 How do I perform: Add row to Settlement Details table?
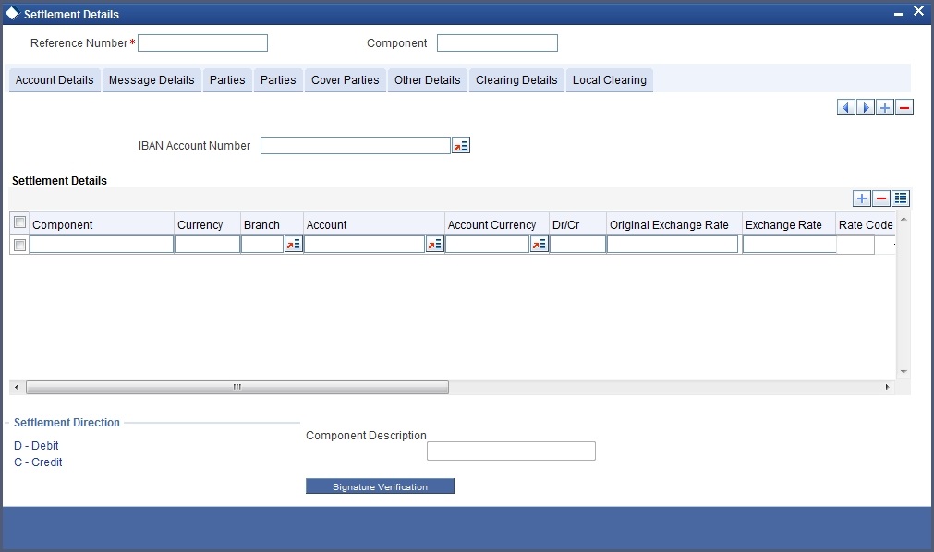tap(861, 198)
